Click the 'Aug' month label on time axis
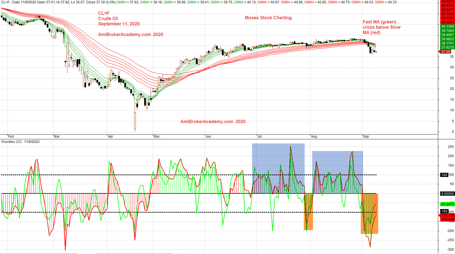The width and height of the screenshot is (455, 254). (314, 136)
